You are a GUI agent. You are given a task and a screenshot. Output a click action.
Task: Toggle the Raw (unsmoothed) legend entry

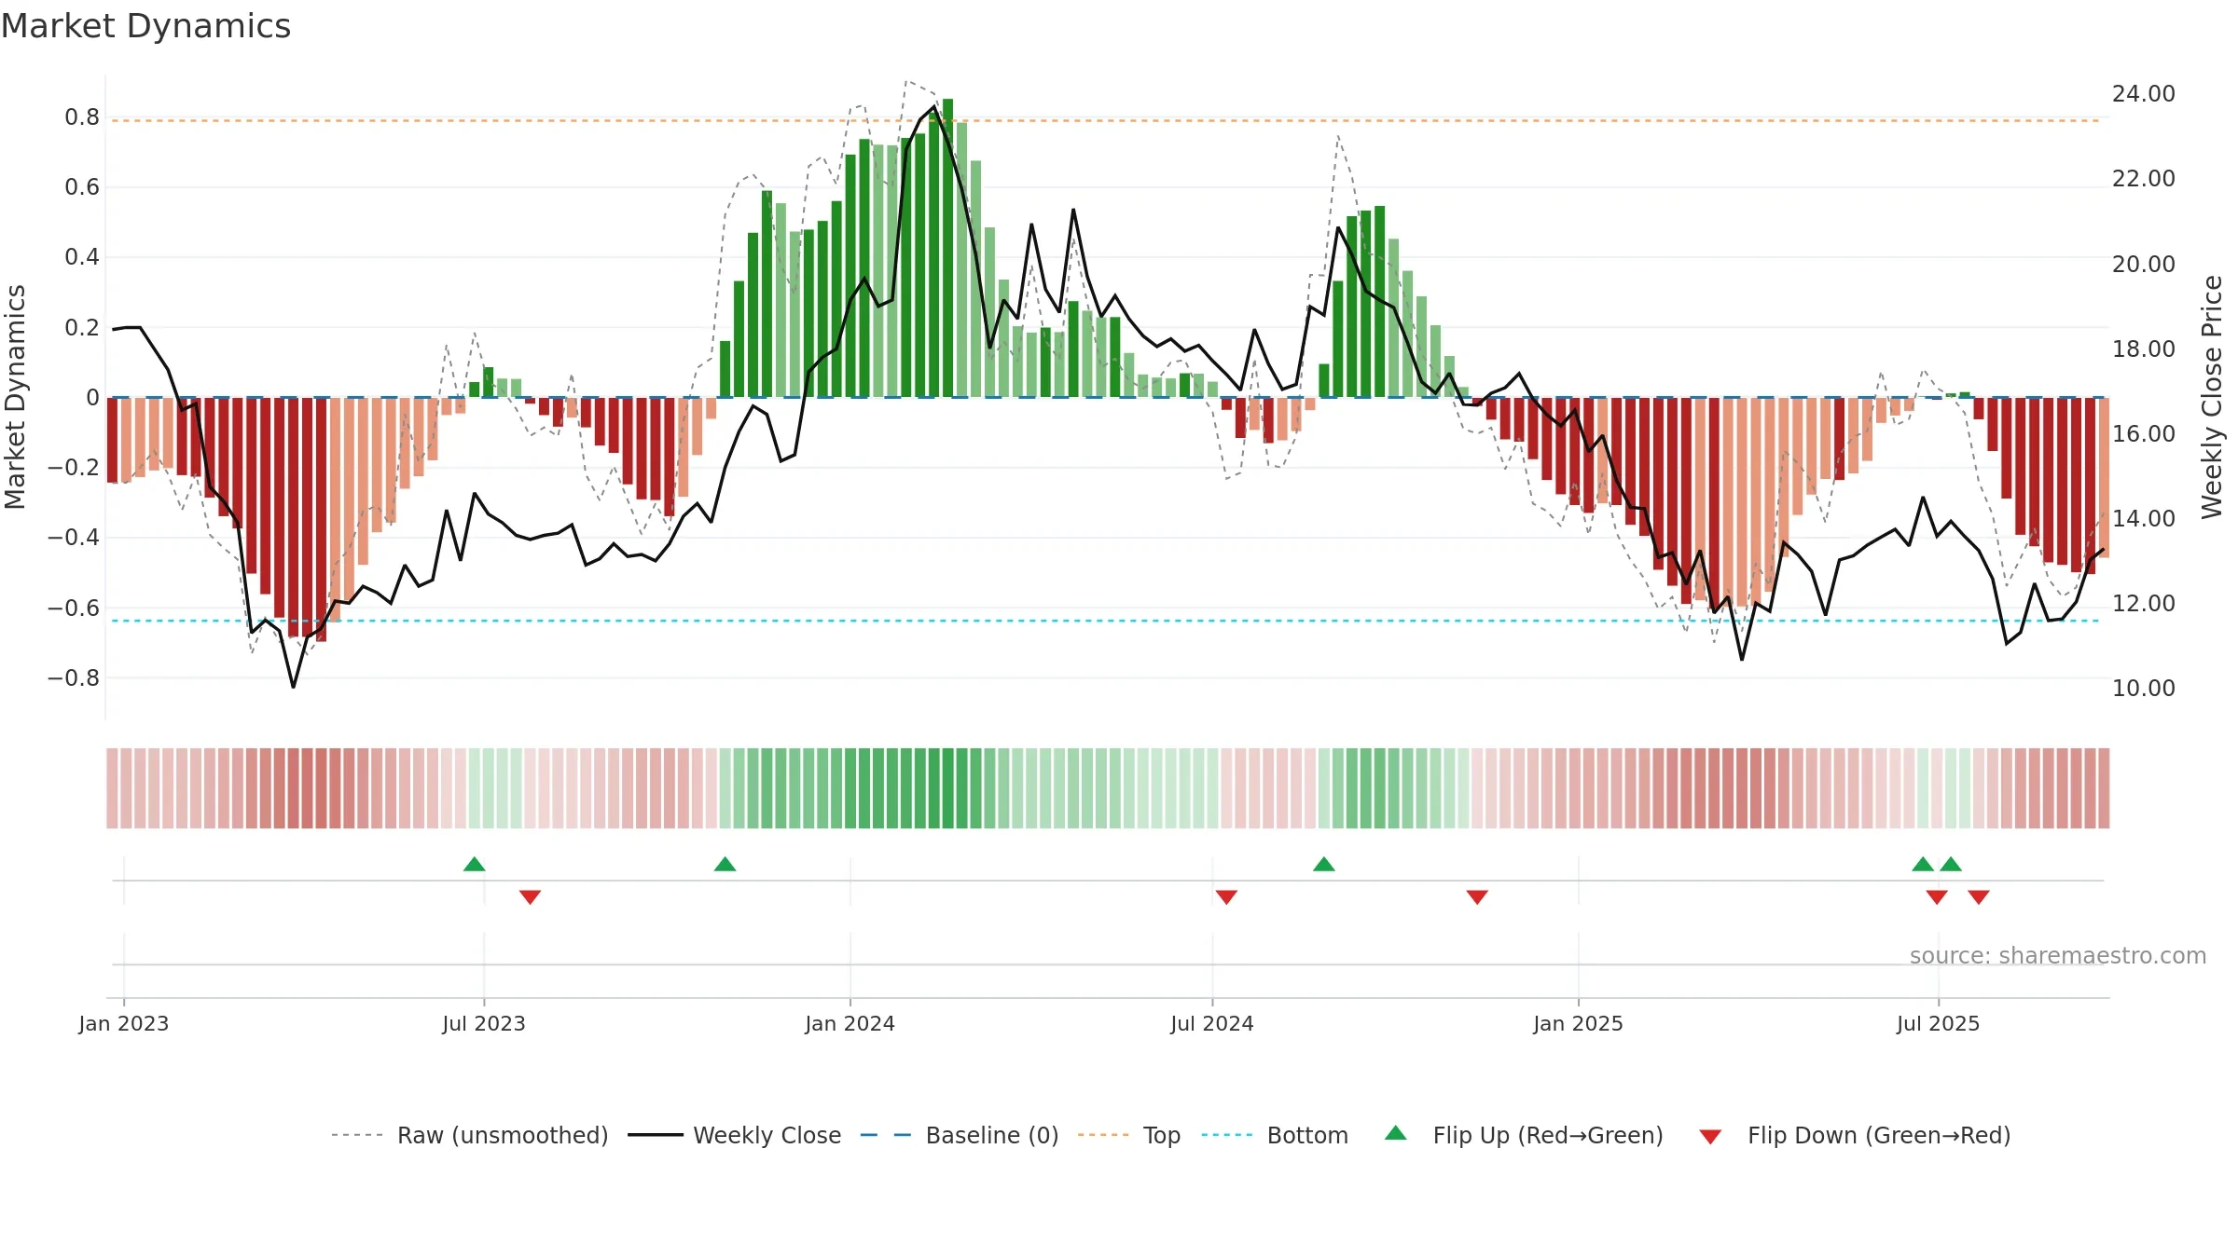click(x=469, y=1135)
